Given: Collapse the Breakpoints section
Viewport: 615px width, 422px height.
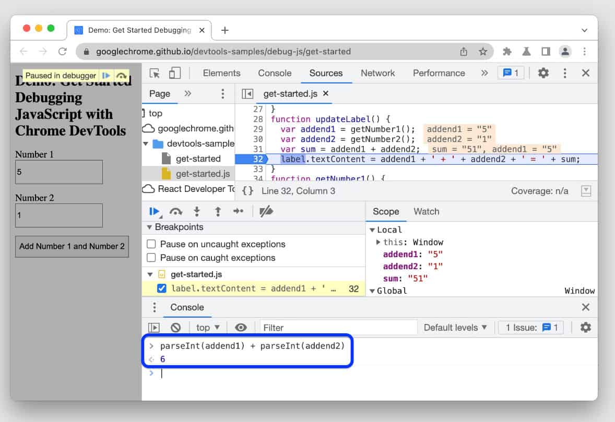Looking at the screenshot, I should coord(149,227).
